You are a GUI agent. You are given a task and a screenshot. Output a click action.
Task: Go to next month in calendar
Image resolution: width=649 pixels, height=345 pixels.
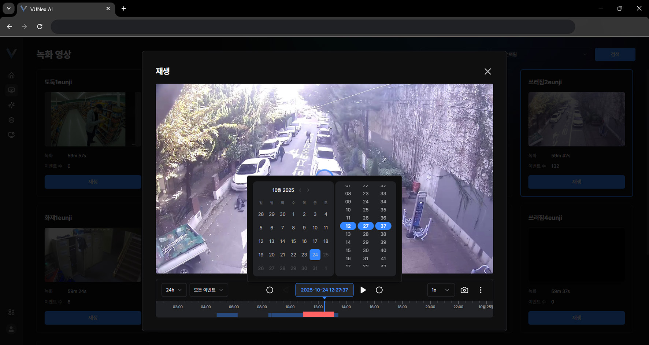tap(308, 190)
